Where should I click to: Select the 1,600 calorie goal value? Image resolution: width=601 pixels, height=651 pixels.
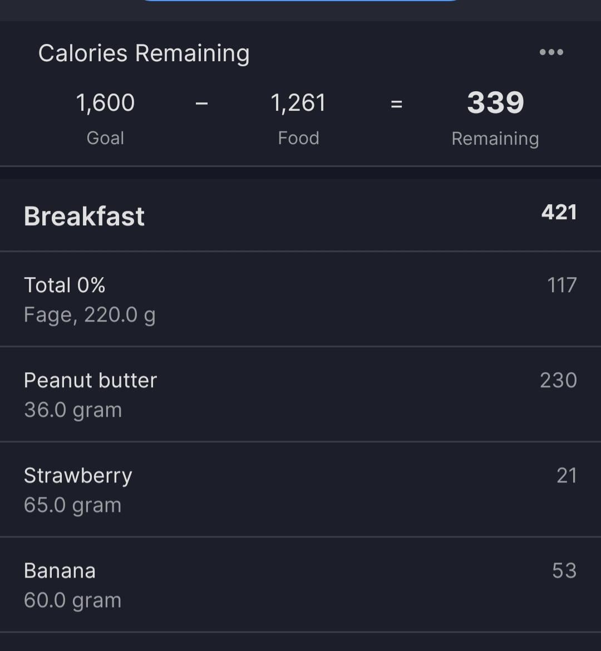105,102
